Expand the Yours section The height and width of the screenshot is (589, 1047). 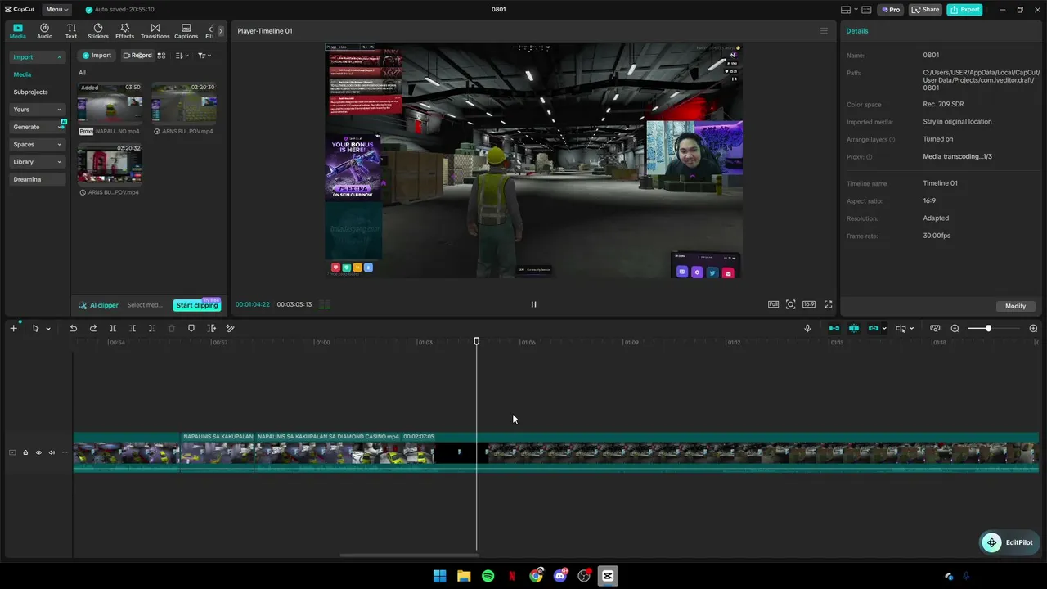(x=59, y=110)
